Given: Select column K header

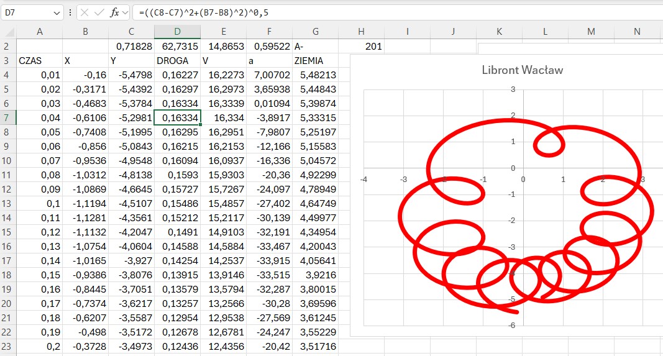Looking at the screenshot, I should tap(499, 32).
